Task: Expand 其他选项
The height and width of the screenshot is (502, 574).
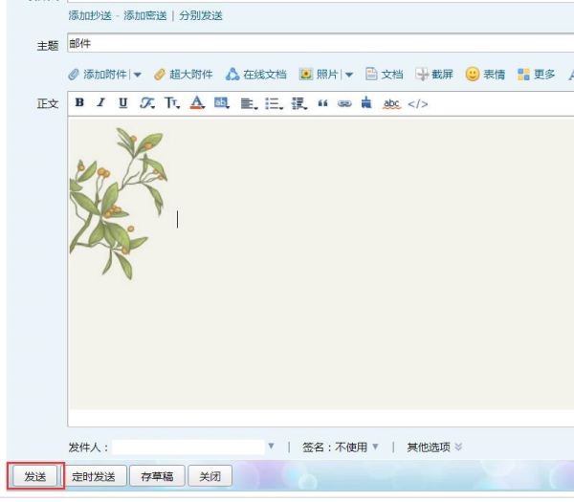Action: click(x=434, y=447)
